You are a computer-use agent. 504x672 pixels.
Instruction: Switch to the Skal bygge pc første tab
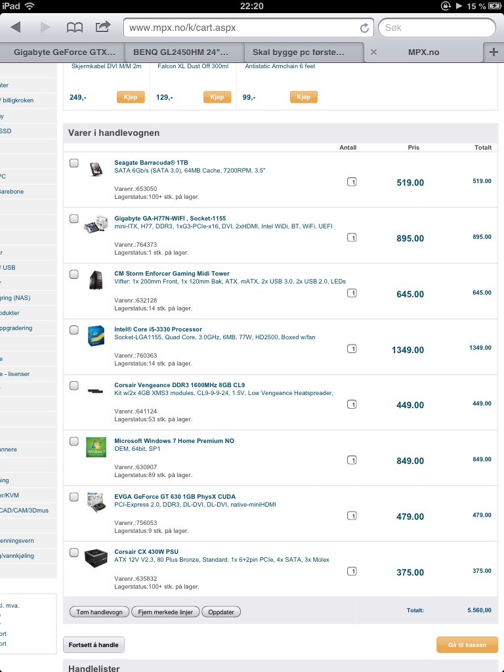(x=303, y=52)
